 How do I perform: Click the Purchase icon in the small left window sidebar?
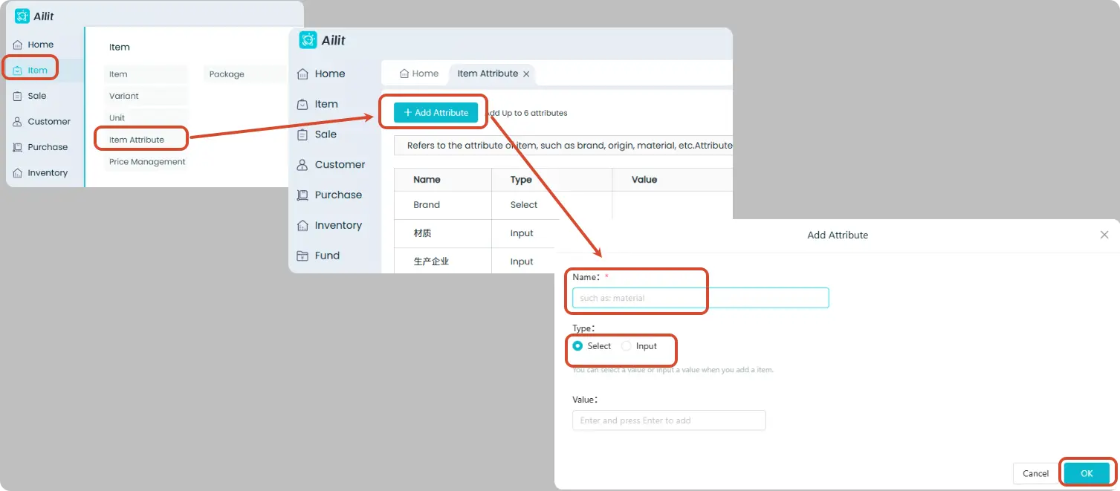tap(18, 147)
